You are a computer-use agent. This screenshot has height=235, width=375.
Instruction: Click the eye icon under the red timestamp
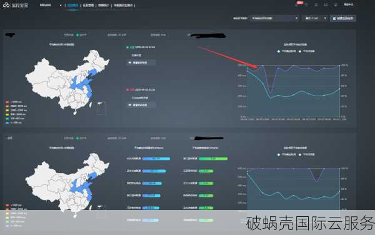[130, 105]
